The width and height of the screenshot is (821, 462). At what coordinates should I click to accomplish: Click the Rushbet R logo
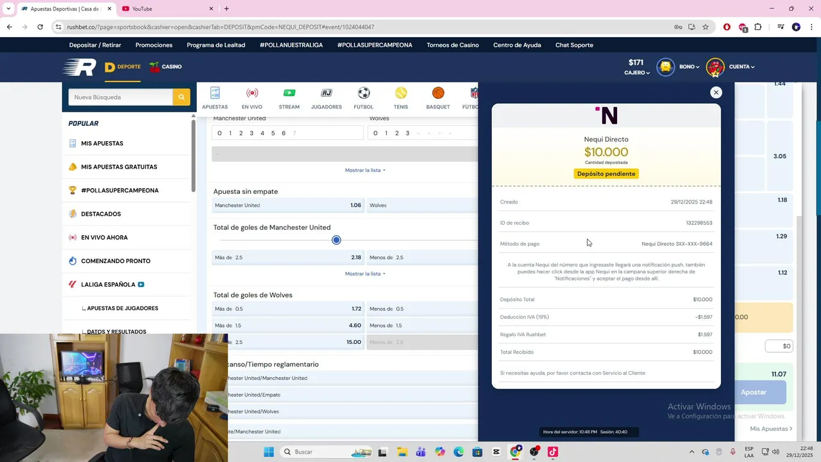click(x=80, y=67)
